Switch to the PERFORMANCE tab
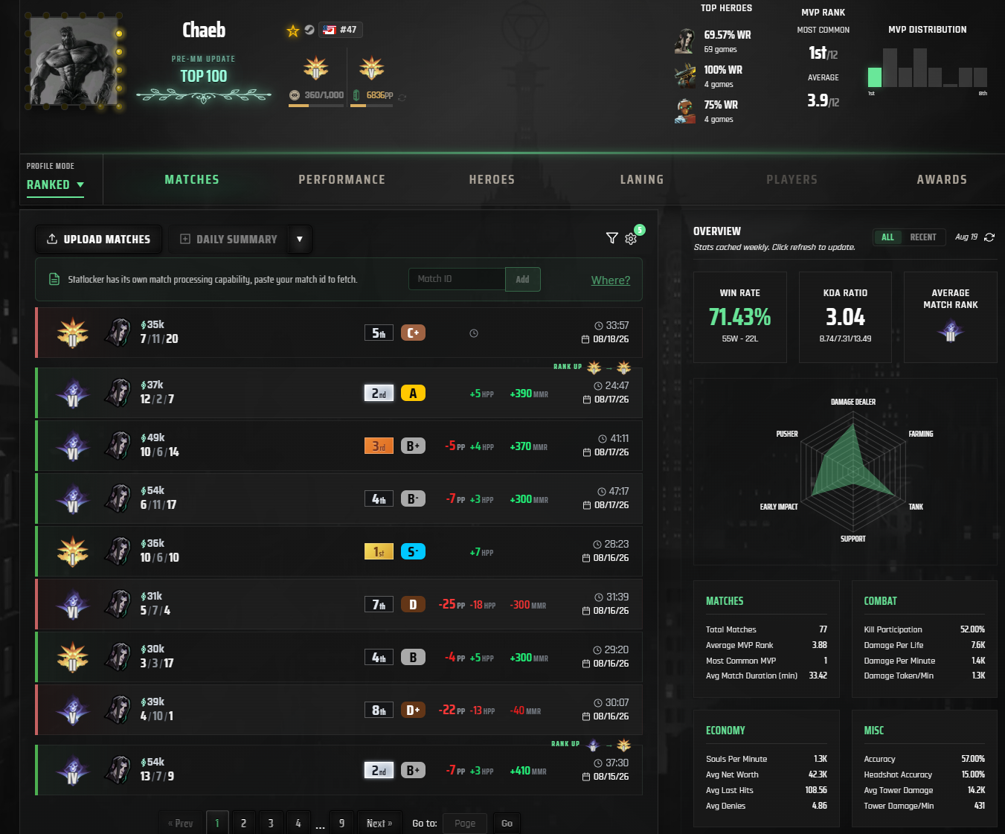This screenshot has height=834, width=1005. click(342, 179)
